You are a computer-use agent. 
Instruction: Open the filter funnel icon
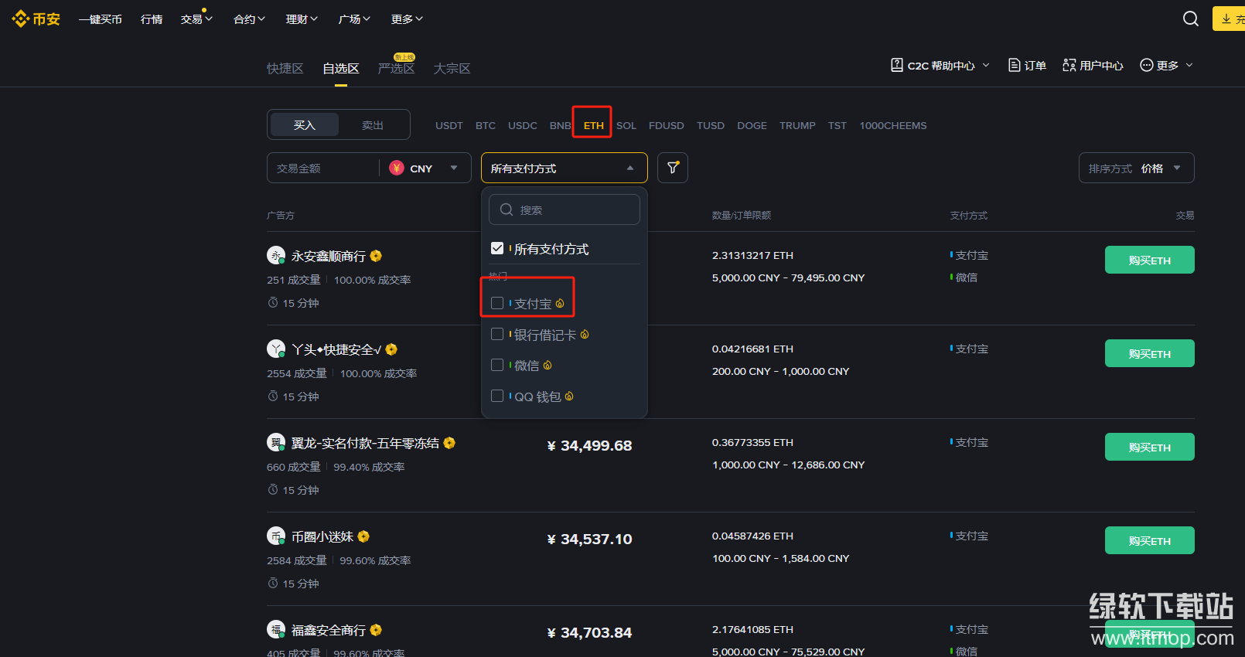point(673,168)
